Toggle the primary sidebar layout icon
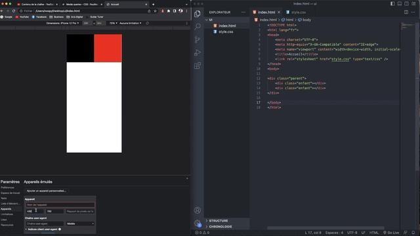Image resolution: width=420 pixels, height=236 pixels. (392, 4)
